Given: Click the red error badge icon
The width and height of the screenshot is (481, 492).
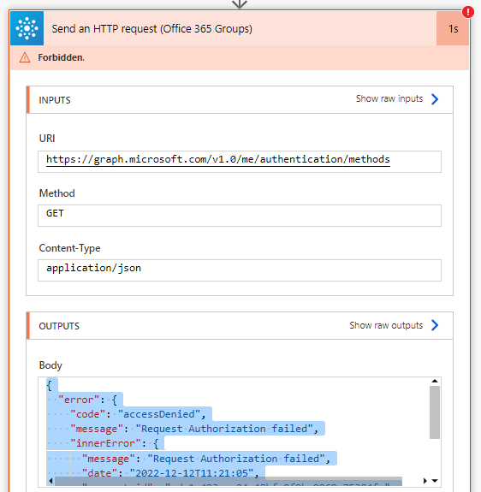Looking at the screenshot, I should point(468,12).
